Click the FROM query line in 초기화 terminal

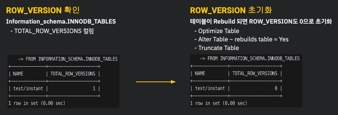(x=250, y=59)
